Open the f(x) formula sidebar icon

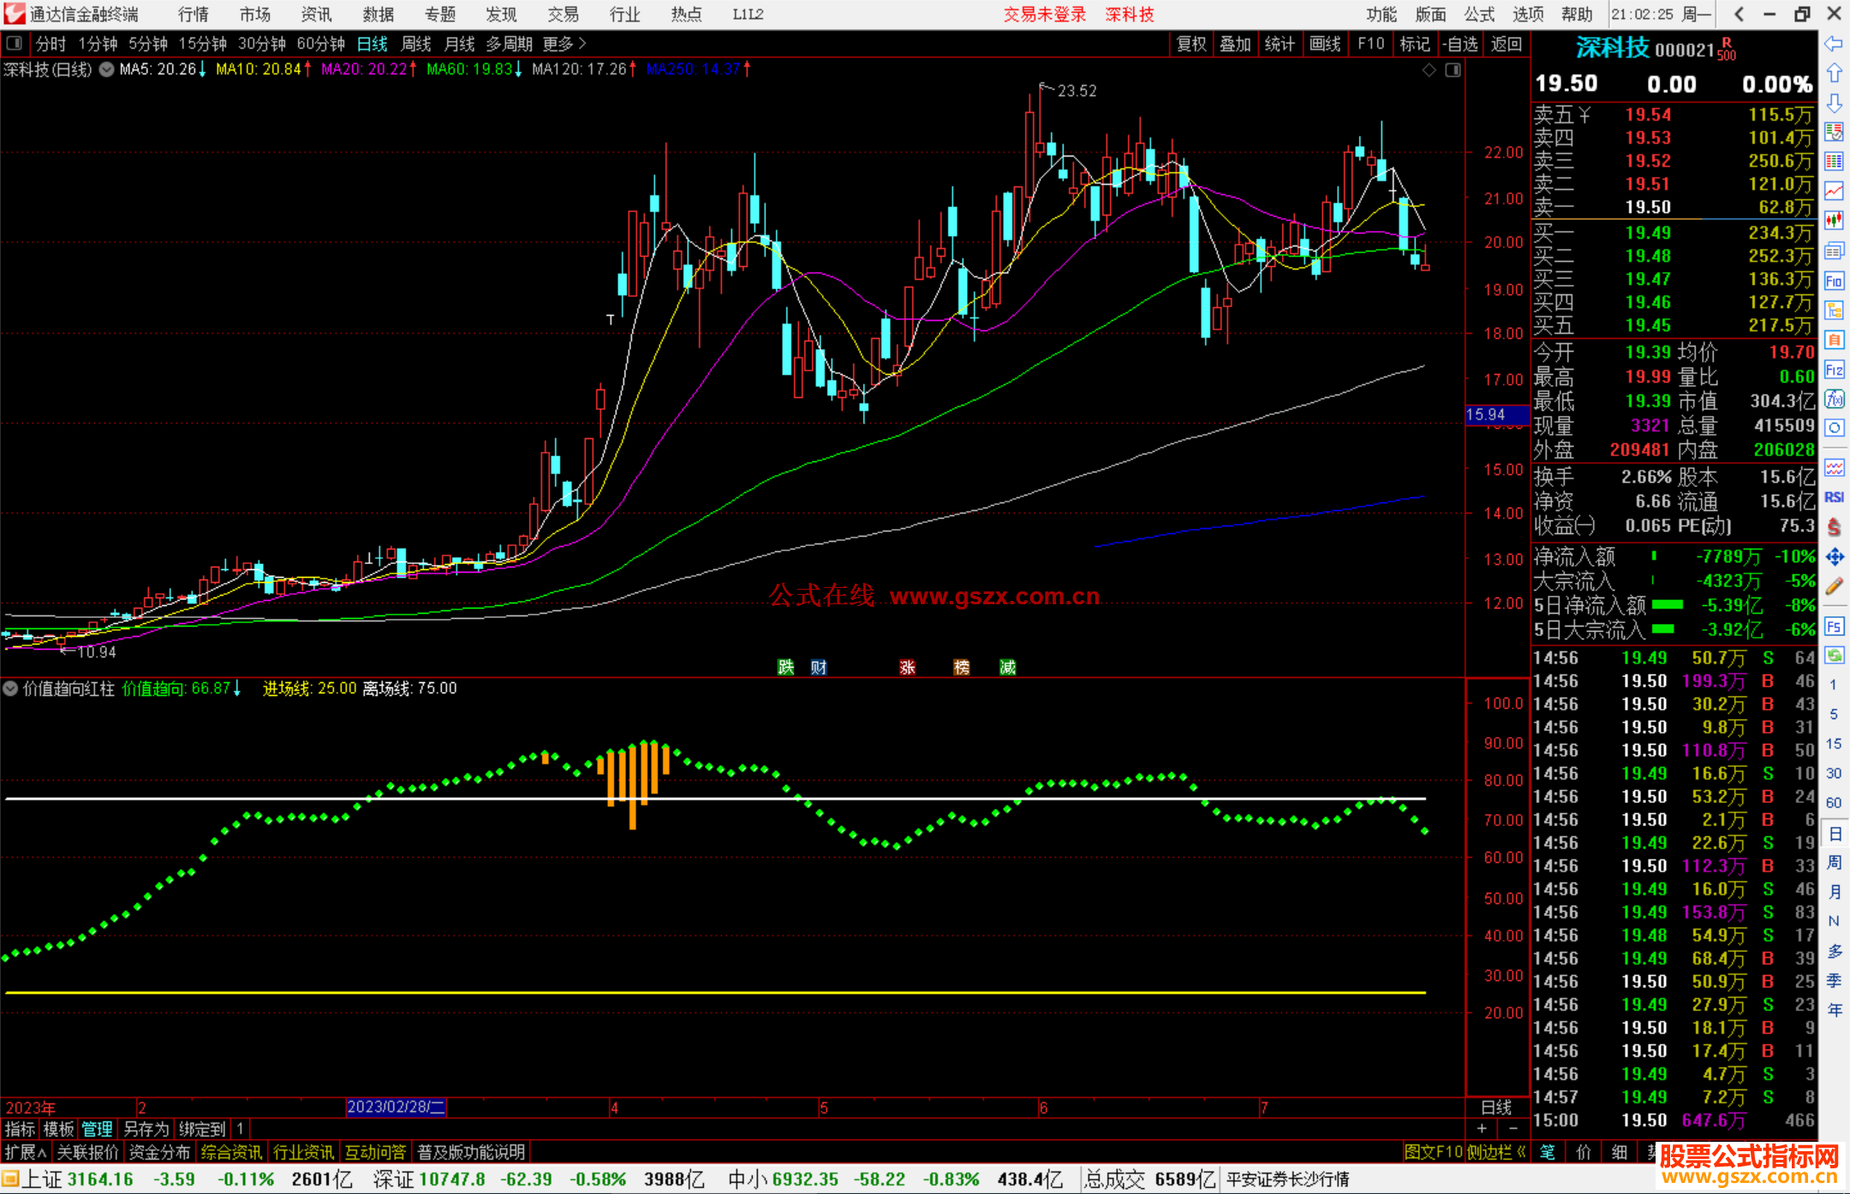pyautogui.click(x=1834, y=399)
